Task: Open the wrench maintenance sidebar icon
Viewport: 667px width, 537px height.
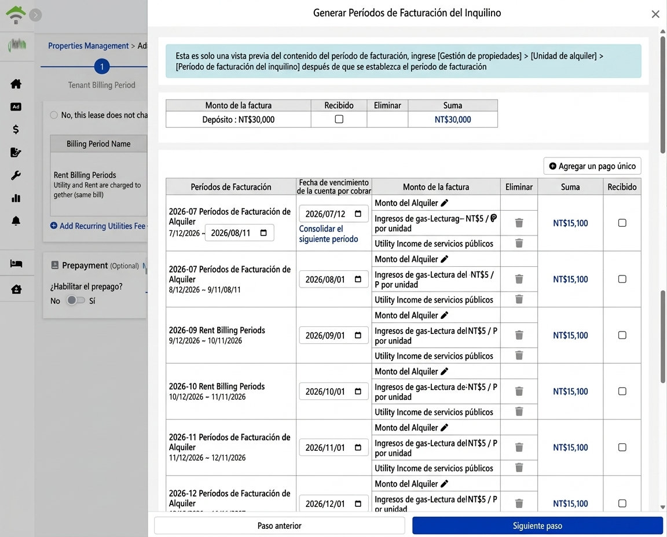Action: click(x=16, y=175)
